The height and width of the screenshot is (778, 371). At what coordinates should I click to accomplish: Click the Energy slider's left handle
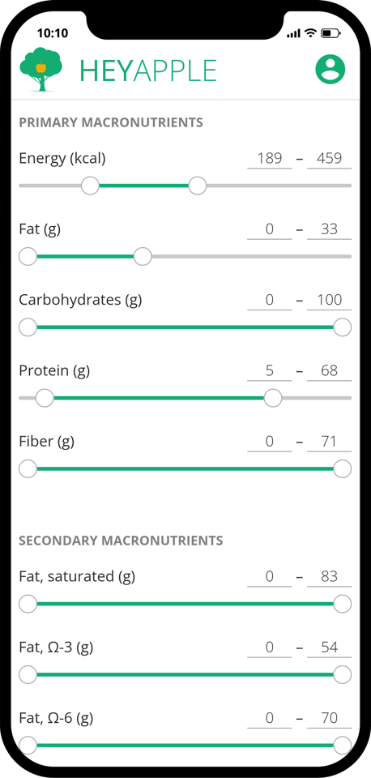90,186
